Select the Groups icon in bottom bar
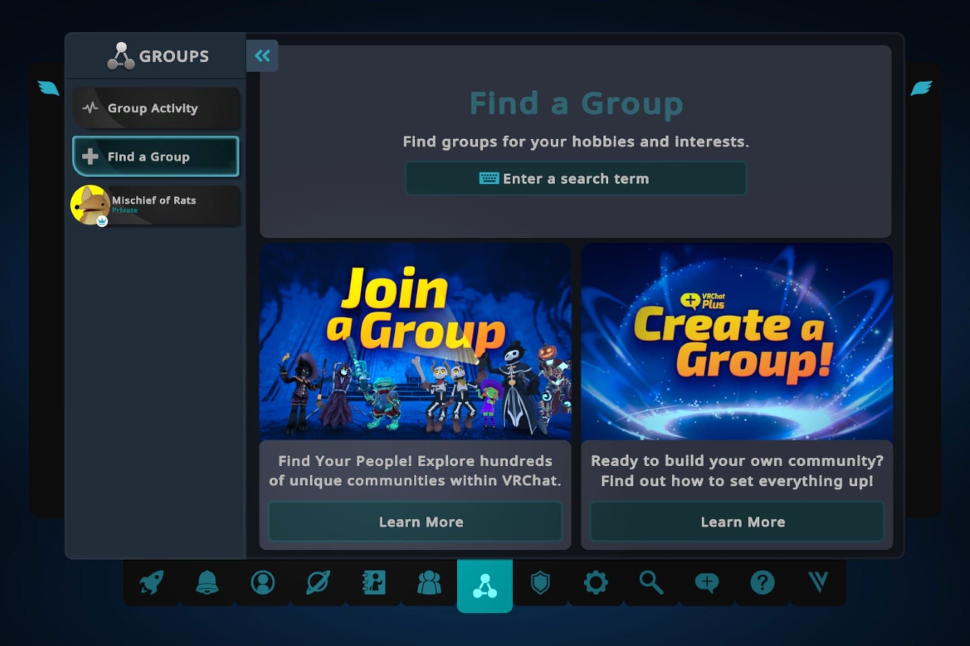Screen dimensions: 970x646 click(485, 585)
